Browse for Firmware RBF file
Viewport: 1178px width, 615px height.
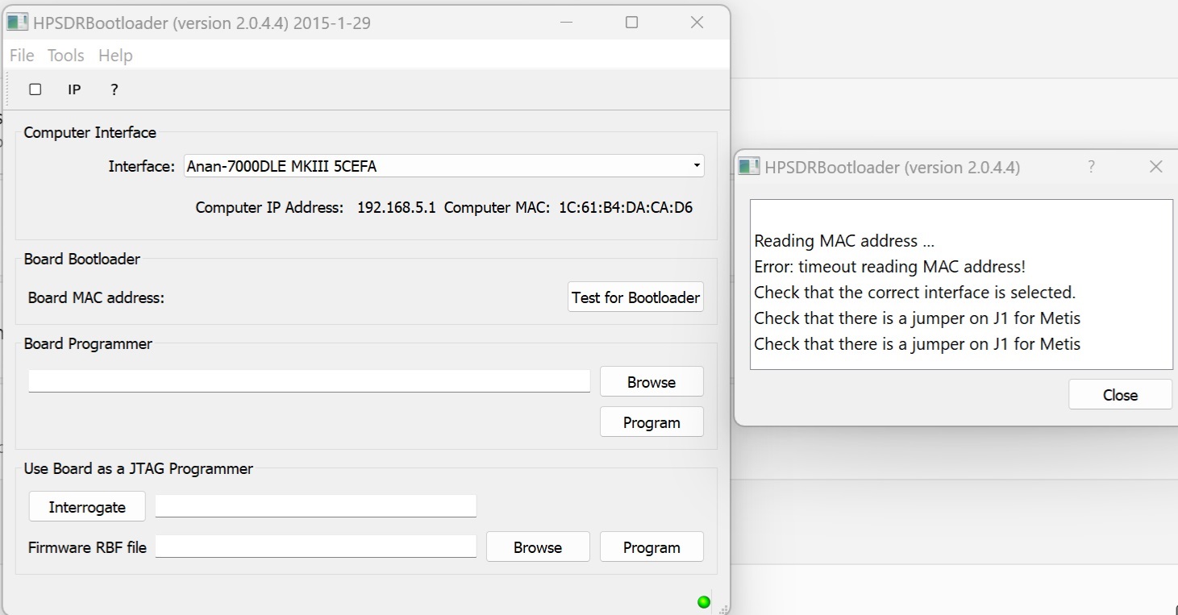click(x=538, y=547)
